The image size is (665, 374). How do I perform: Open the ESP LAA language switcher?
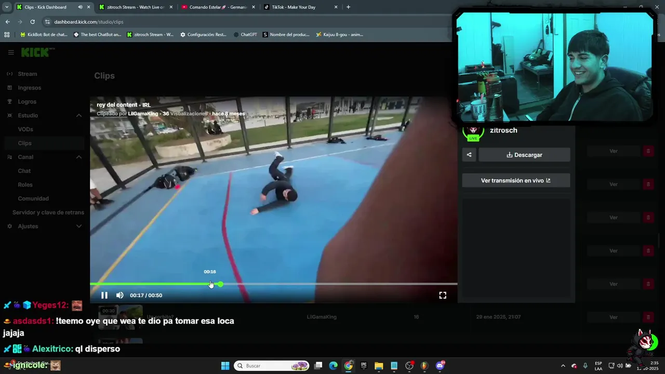tap(598, 366)
